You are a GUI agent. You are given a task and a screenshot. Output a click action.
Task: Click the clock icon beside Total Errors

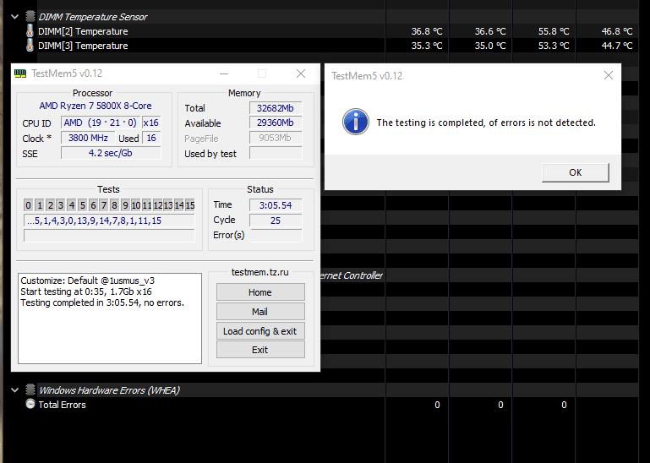pos(30,404)
